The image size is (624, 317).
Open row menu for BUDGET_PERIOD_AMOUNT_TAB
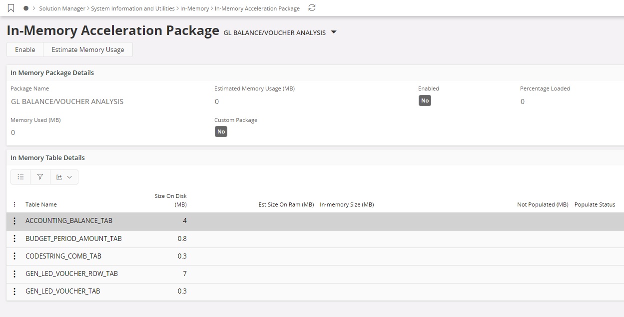coord(14,238)
